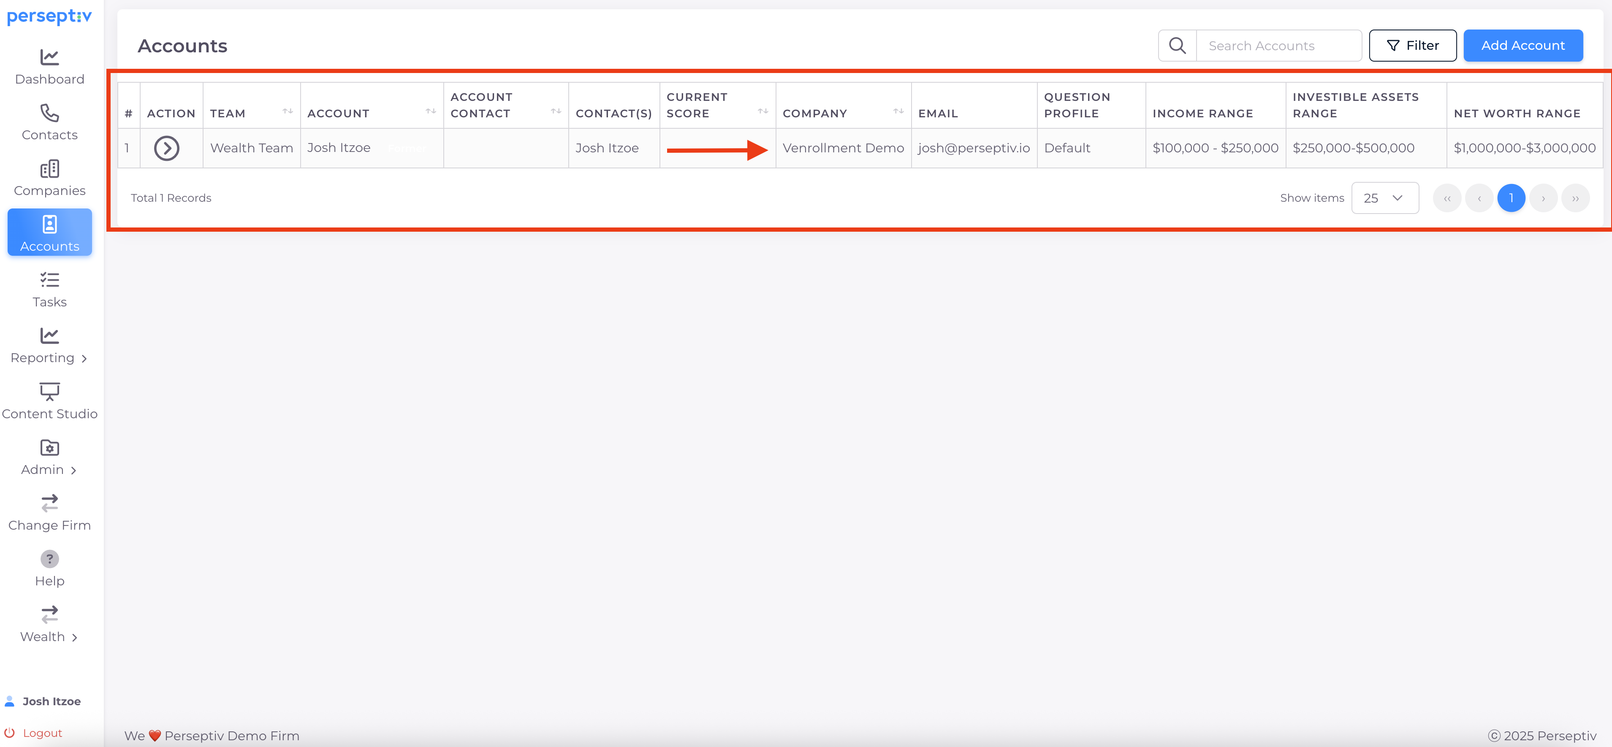Expand the Wealth submenu
Image resolution: width=1612 pixels, height=747 pixels.
49,637
